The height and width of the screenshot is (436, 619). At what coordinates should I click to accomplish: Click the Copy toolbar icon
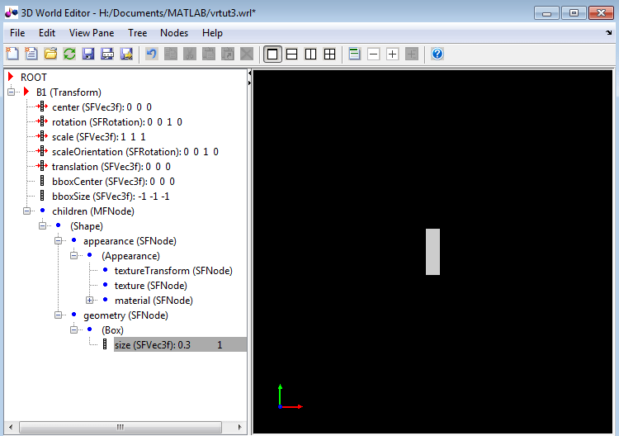(x=171, y=54)
